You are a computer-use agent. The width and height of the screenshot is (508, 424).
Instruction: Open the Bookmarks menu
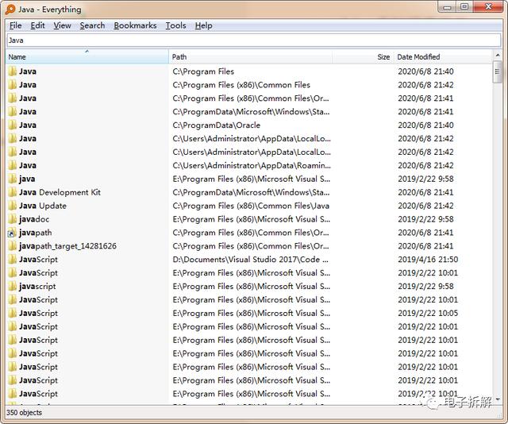coord(135,25)
